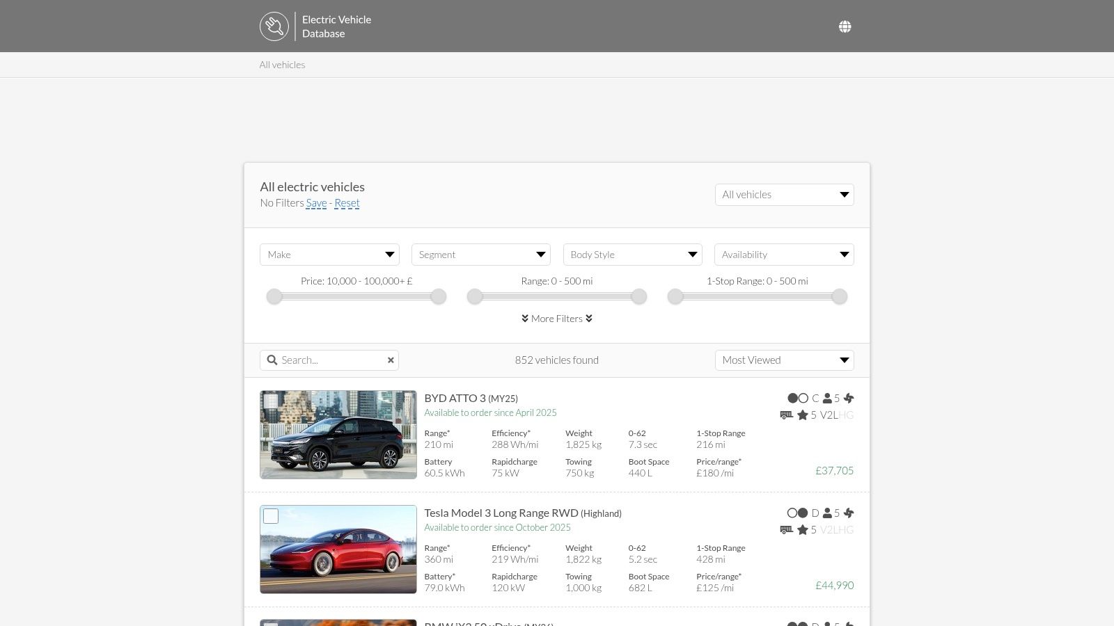1114x626 pixels.
Task: Tick the Tesla Model 3 compare checkbox
Action: (271, 516)
